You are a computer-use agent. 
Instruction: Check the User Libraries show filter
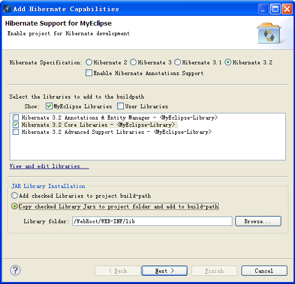click(120, 106)
